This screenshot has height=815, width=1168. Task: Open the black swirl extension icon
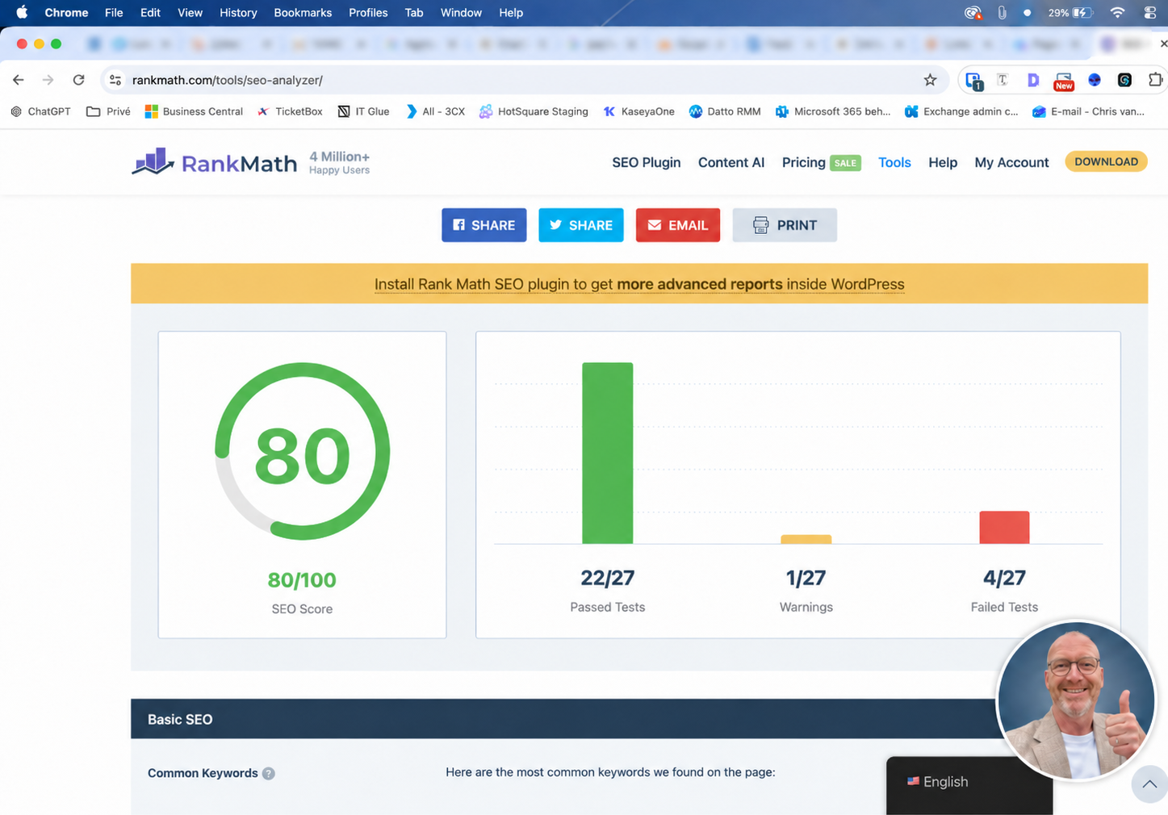[1124, 80]
